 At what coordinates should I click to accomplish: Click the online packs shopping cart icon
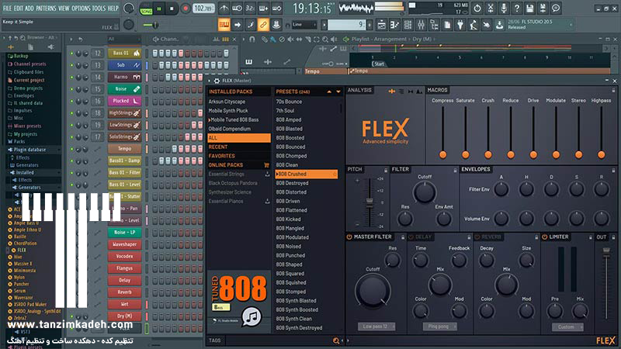click(x=266, y=165)
